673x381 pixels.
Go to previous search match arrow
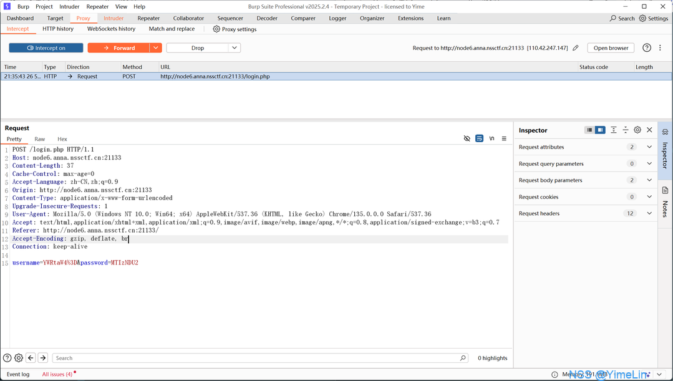click(x=31, y=358)
